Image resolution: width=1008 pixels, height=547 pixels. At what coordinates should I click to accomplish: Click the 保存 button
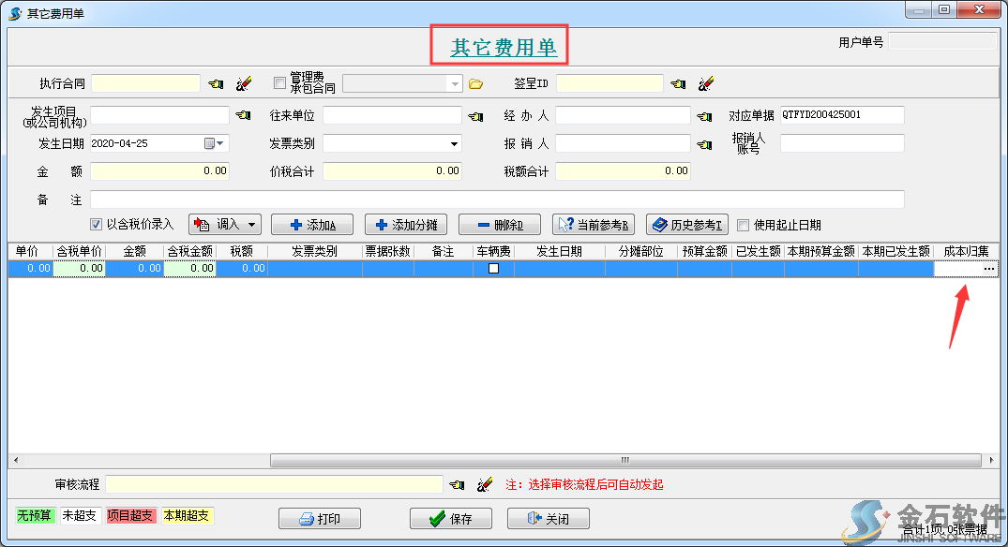click(x=451, y=518)
